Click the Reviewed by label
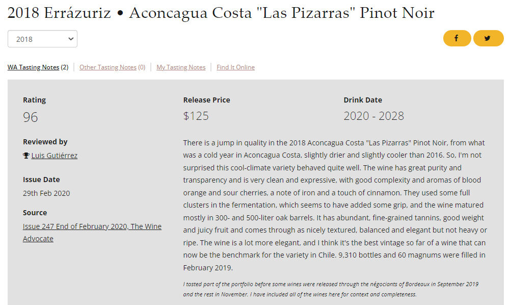This screenshot has height=305, width=510. (x=45, y=142)
